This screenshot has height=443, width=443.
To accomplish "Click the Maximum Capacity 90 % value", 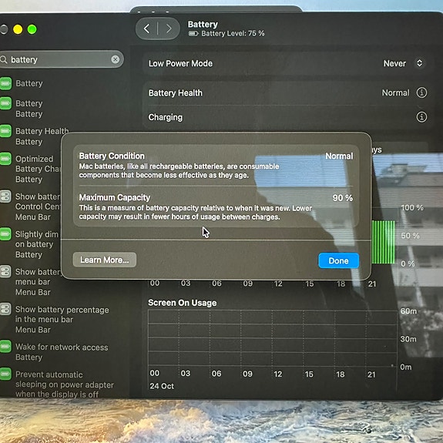I will (342, 198).
